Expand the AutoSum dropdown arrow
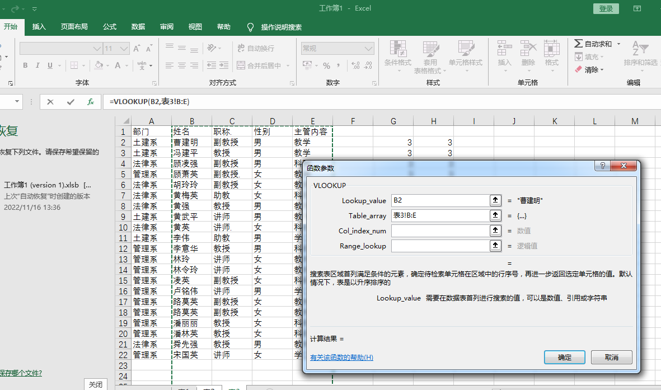Viewport: 661px width, 390px height. click(618, 44)
